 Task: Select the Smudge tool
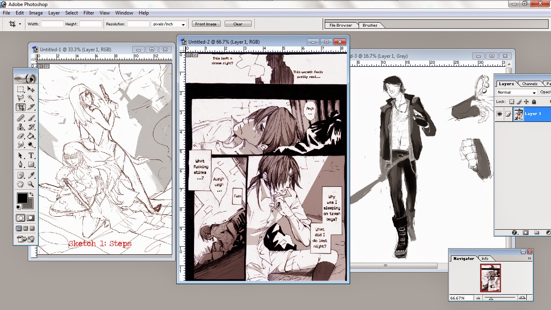point(21,145)
